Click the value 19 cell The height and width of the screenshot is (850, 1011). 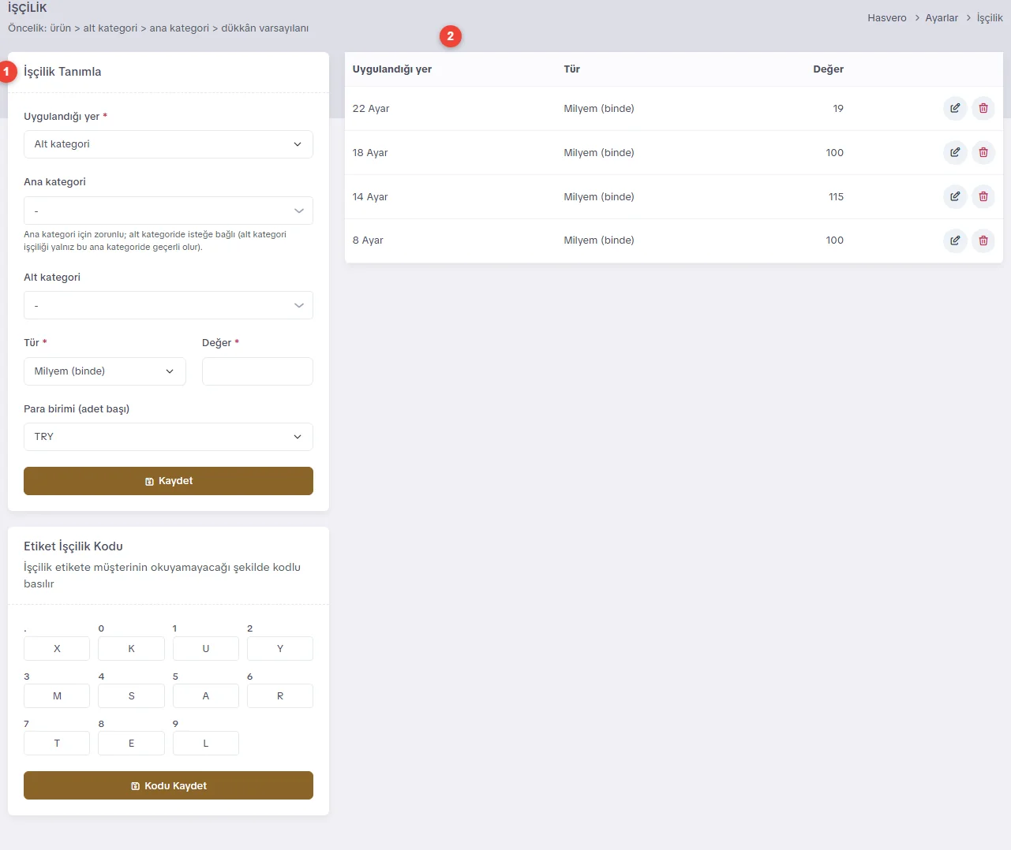click(838, 109)
